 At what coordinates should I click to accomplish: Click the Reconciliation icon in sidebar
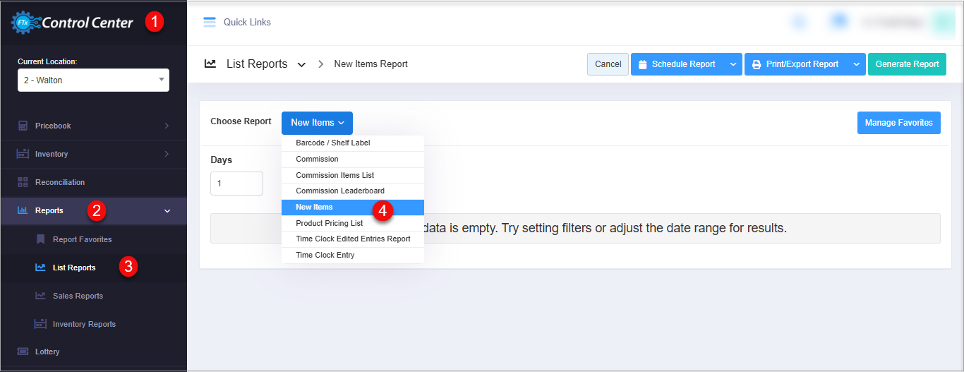click(x=23, y=182)
